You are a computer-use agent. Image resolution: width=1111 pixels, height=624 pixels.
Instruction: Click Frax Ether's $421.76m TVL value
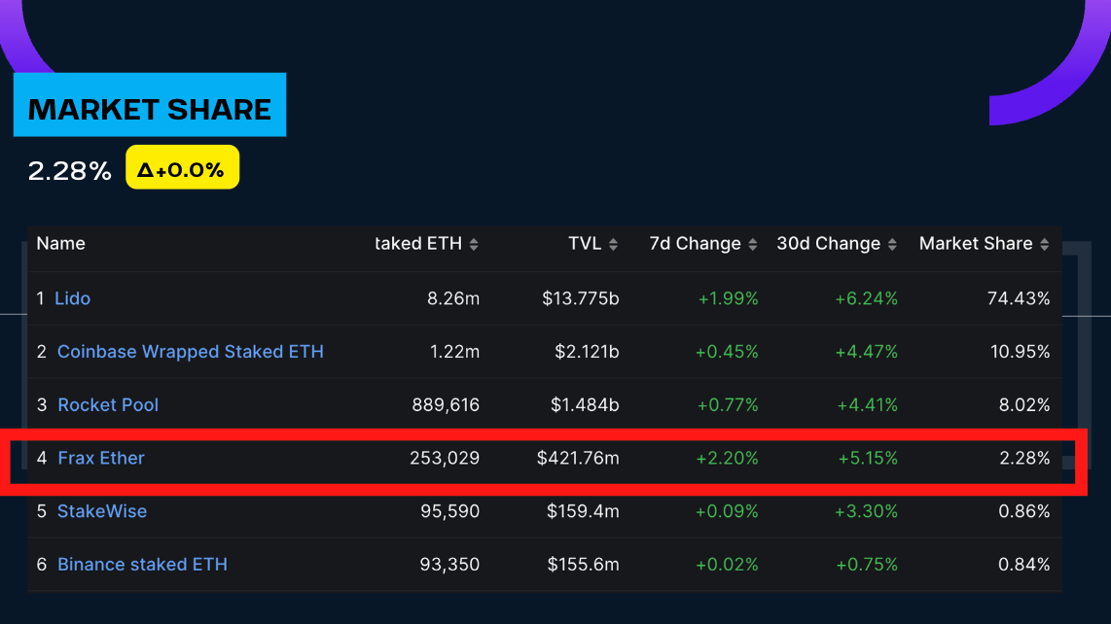tap(578, 458)
